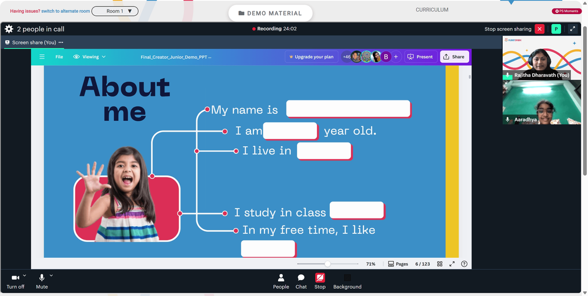Open Screen share tab more options
Viewport: 588px width, 296px height.
pos(61,42)
